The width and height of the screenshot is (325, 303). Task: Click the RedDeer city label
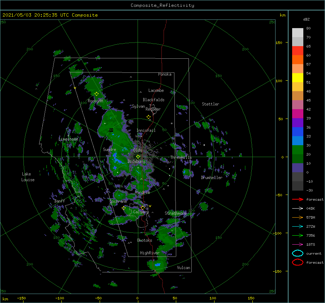(x=153, y=109)
